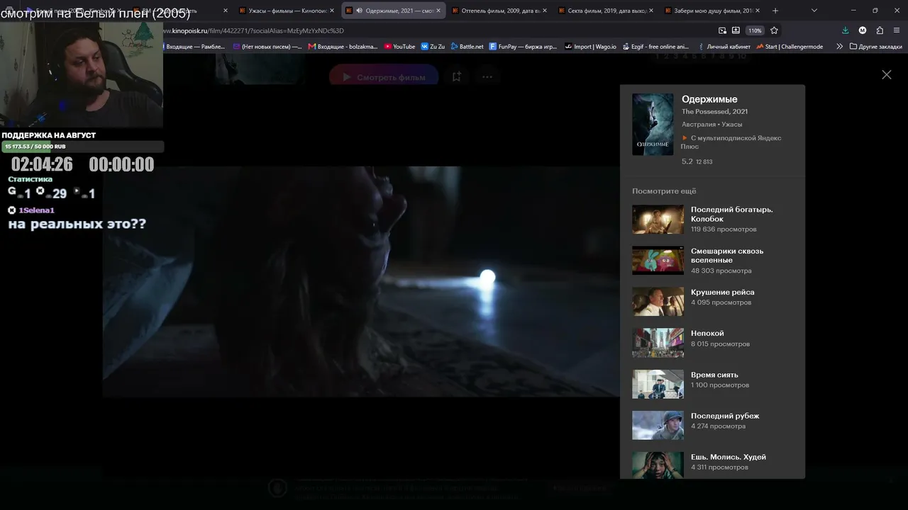Open Gmail Входящие - bolzakma bookmark

343,47
